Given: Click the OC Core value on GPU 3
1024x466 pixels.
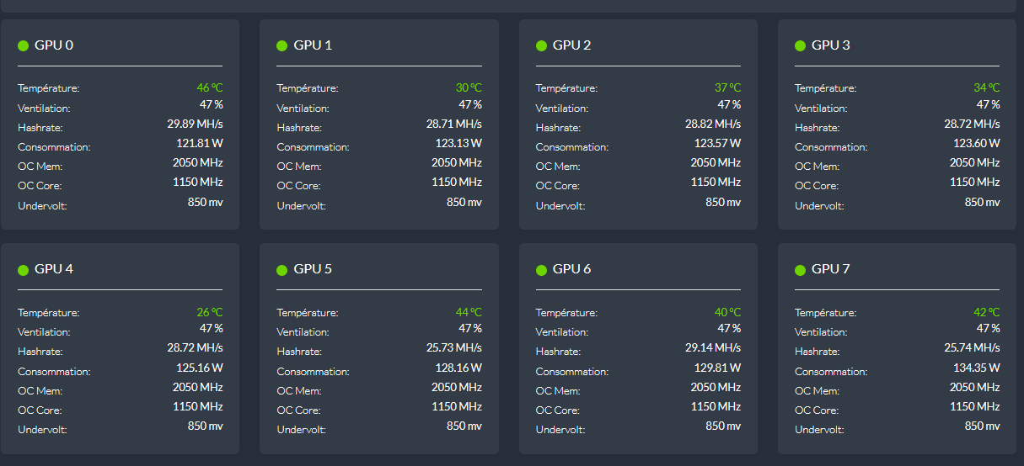Looking at the screenshot, I should point(974,182).
